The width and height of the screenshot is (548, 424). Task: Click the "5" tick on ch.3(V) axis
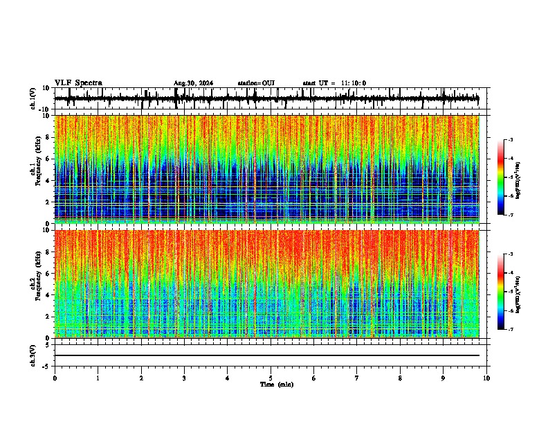point(48,345)
